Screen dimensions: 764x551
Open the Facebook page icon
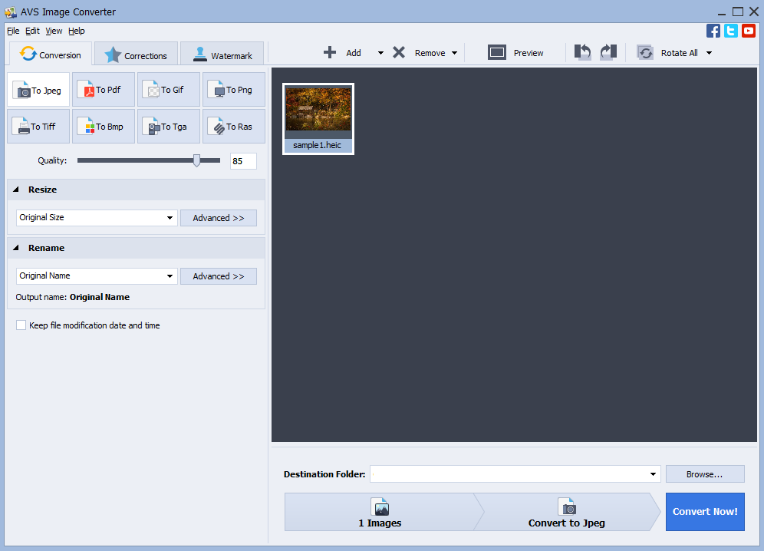tap(713, 31)
